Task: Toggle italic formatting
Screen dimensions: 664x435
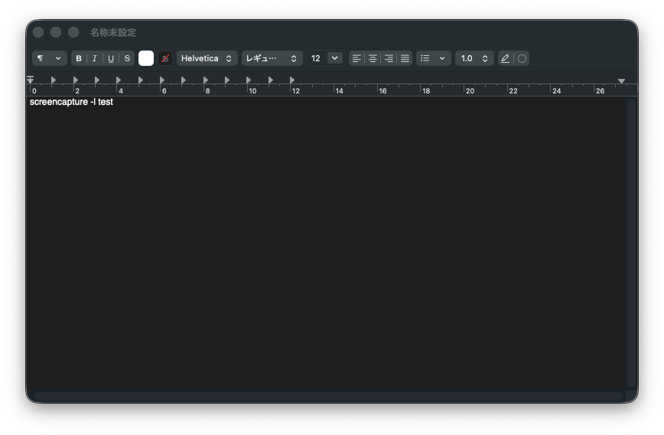Action: (94, 58)
